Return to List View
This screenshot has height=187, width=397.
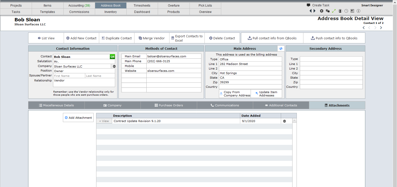[46, 38]
